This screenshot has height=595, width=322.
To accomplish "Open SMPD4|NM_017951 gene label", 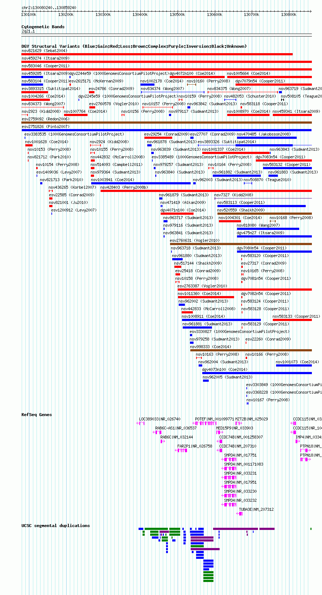I will coord(240,482).
